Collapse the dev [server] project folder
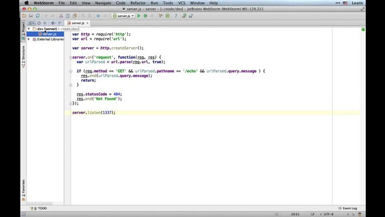 tap(29, 29)
